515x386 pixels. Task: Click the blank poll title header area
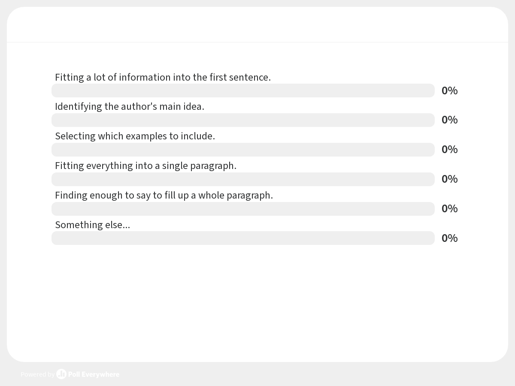(257, 24)
